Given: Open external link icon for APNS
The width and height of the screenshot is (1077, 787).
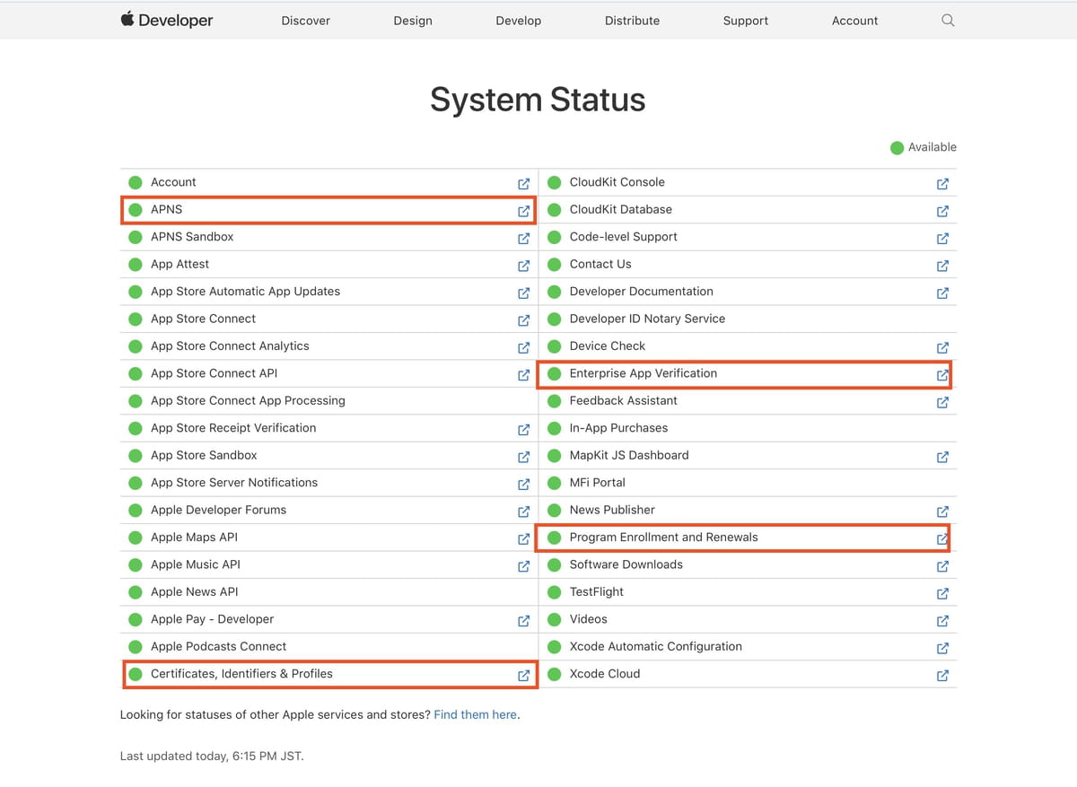Looking at the screenshot, I should tap(523, 211).
